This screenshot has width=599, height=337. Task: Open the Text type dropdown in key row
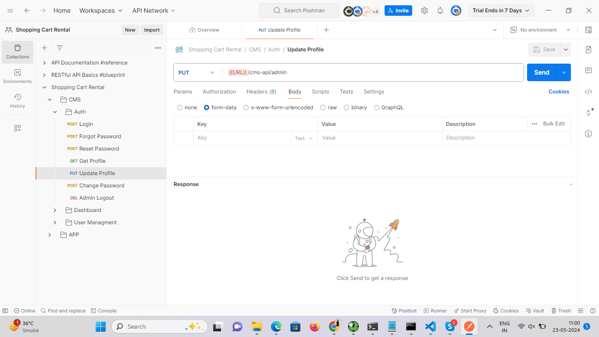tap(304, 138)
